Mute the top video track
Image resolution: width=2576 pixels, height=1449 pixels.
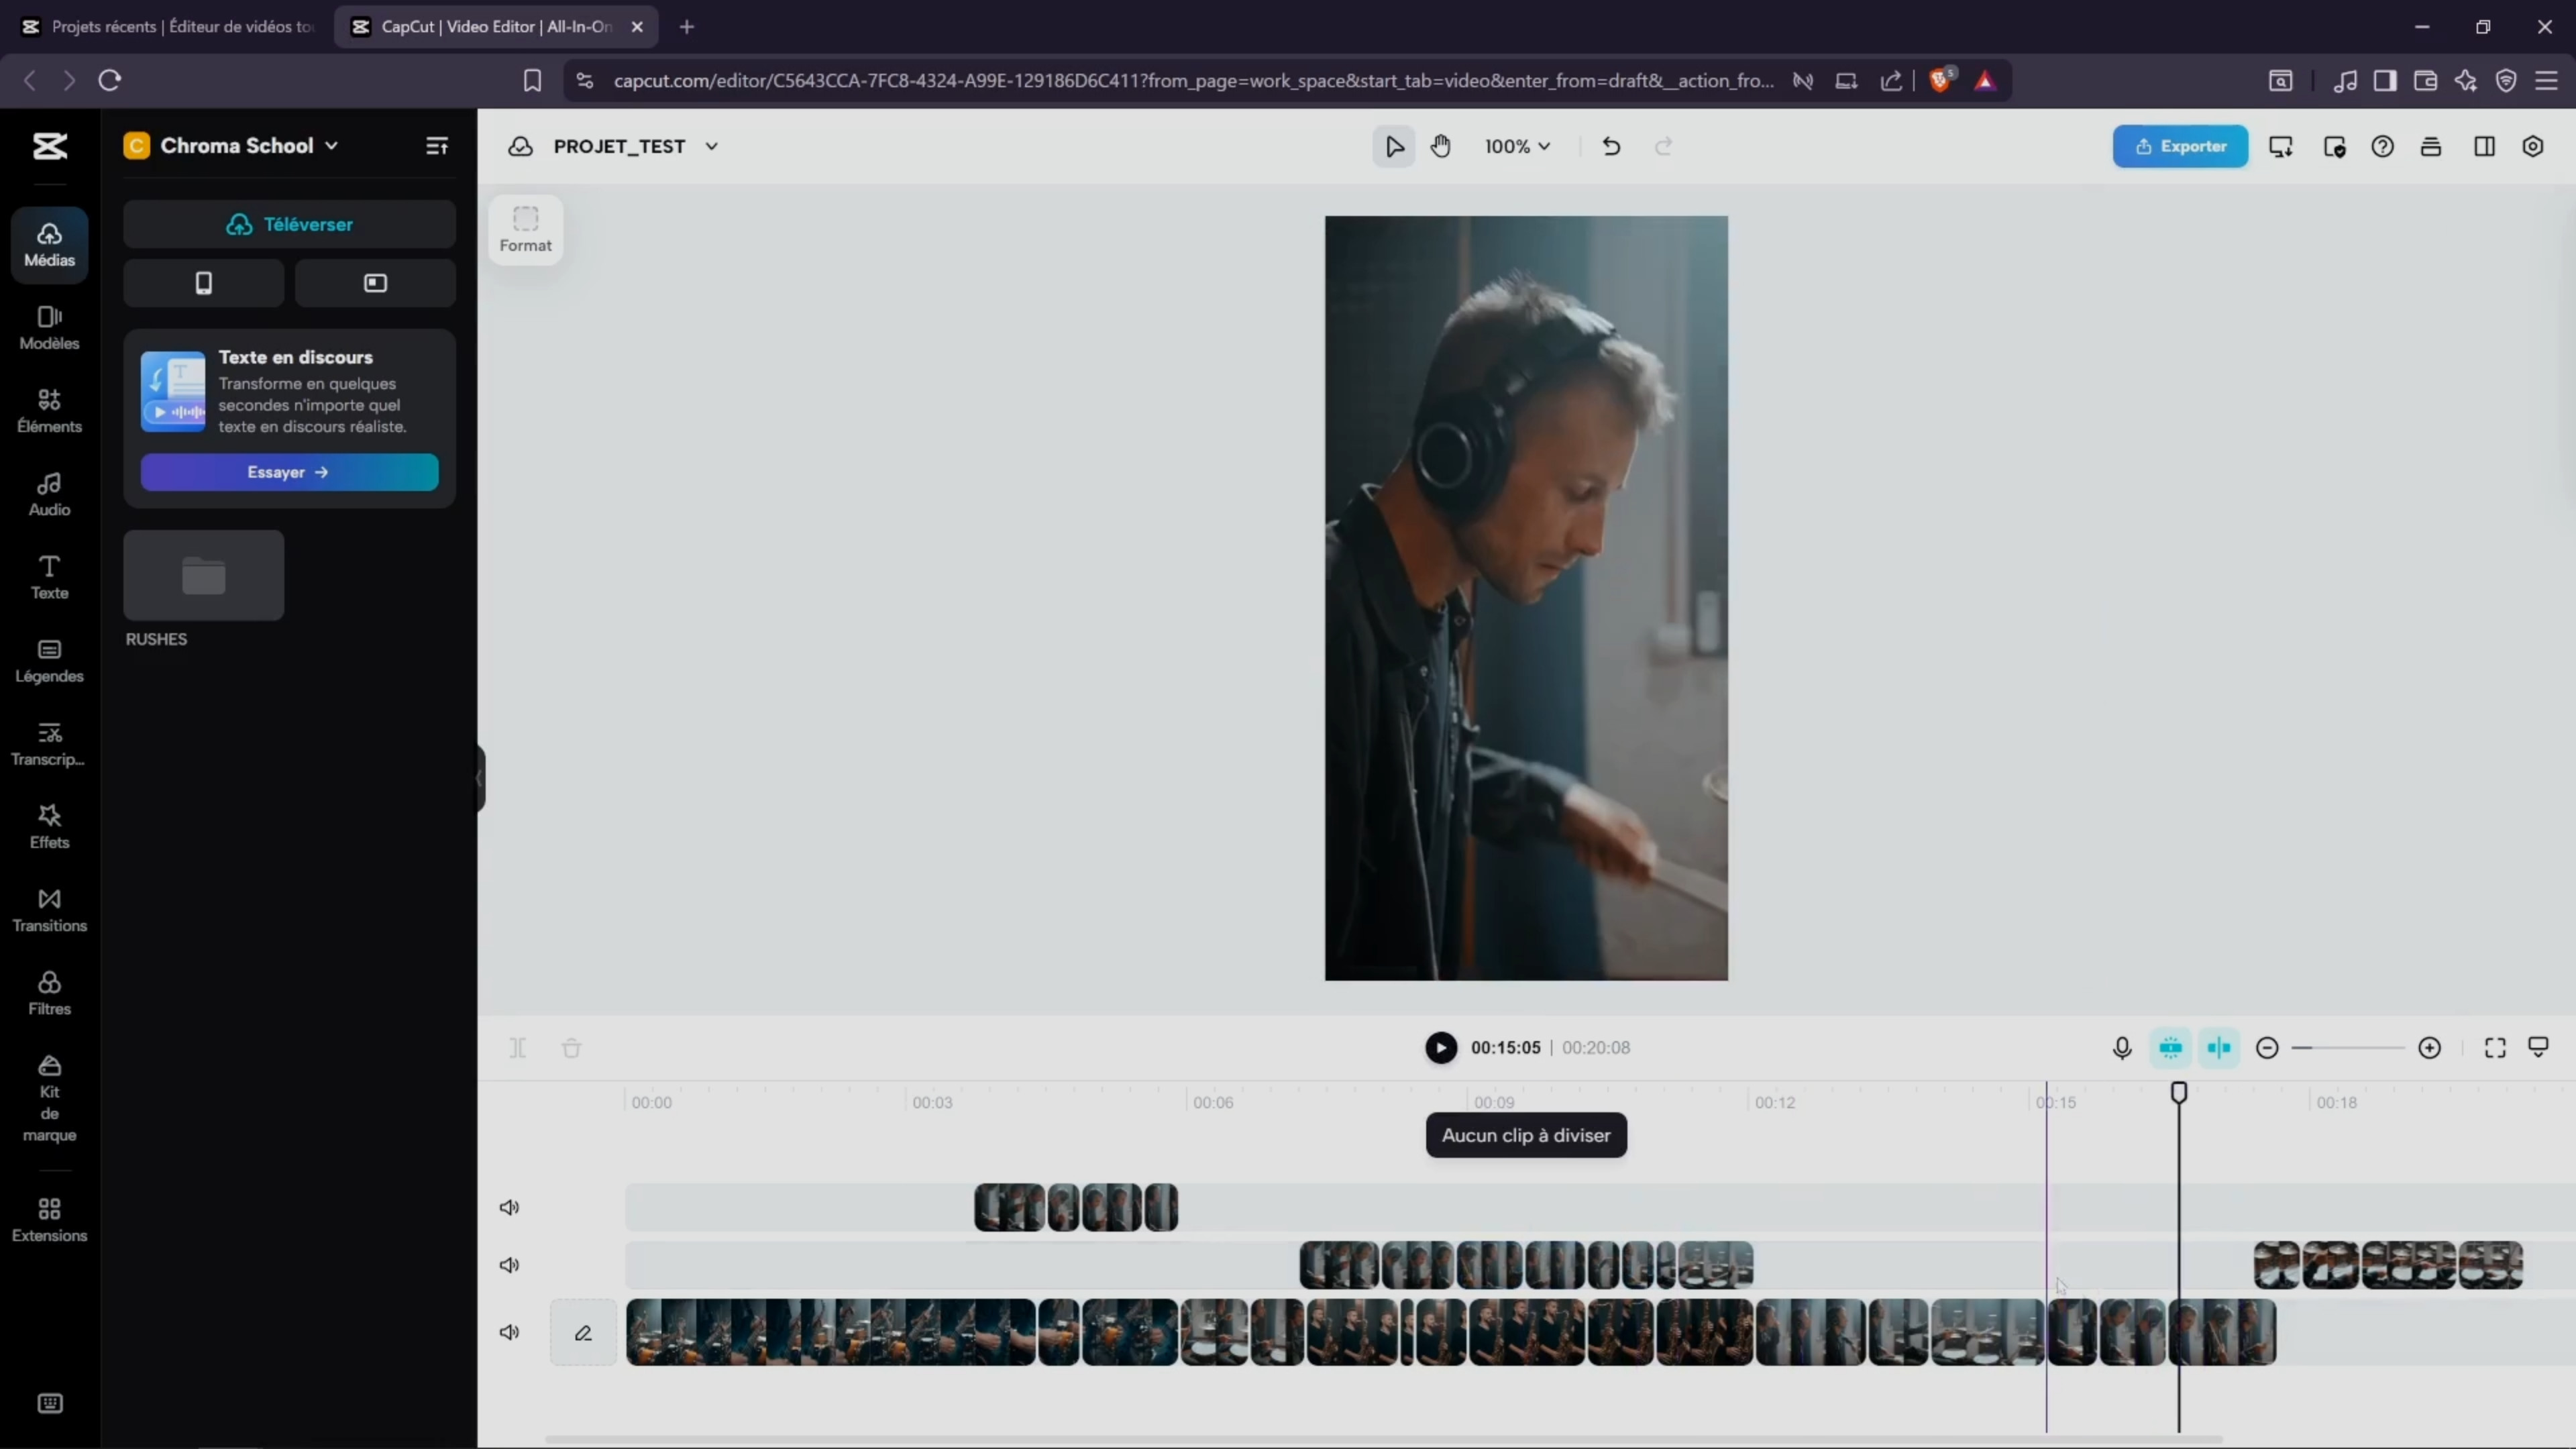(x=510, y=1207)
